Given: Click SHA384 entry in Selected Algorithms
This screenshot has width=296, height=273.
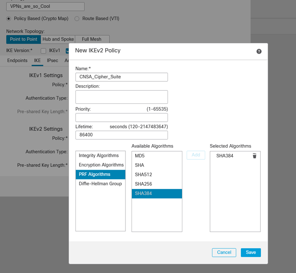Looking at the screenshot, I should point(225,156).
